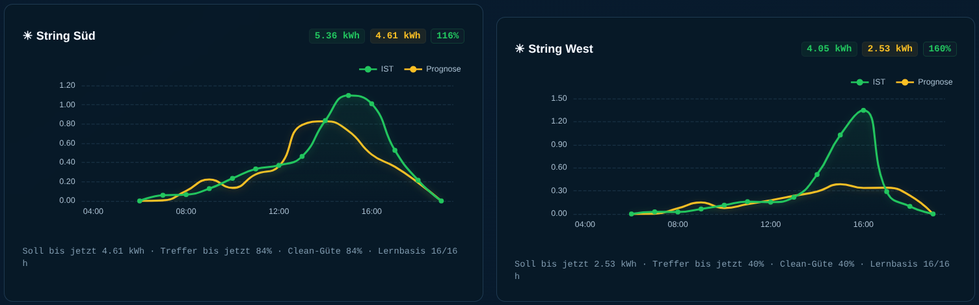Click the green 5.36 kWh badge
The width and height of the screenshot is (979, 305).
337,36
